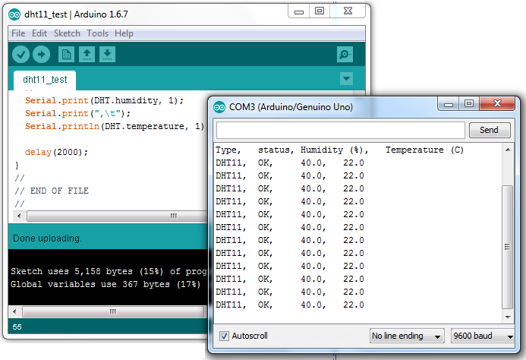
Task: Close the COM3 serial monitor window
Action: (x=497, y=104)
